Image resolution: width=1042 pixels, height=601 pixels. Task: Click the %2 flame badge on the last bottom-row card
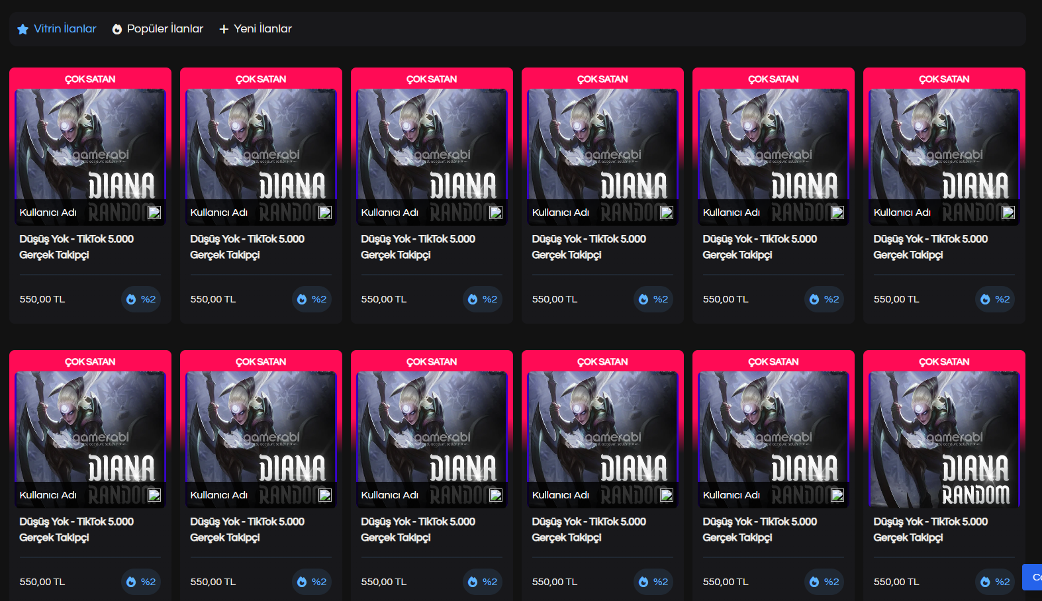(x=995, y=582)
